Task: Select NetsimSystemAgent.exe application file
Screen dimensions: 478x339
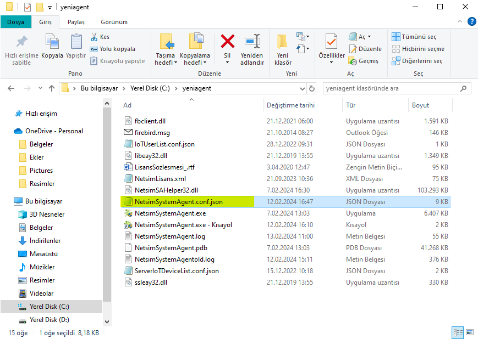Action: (170, 213)
